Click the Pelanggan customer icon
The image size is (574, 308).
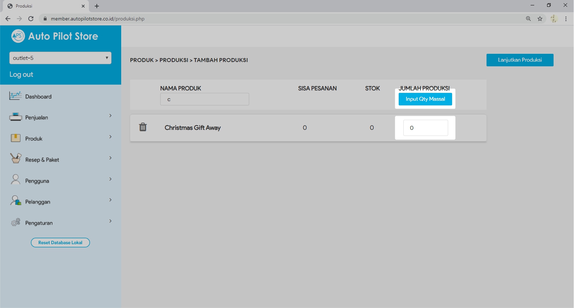[15, 201]
